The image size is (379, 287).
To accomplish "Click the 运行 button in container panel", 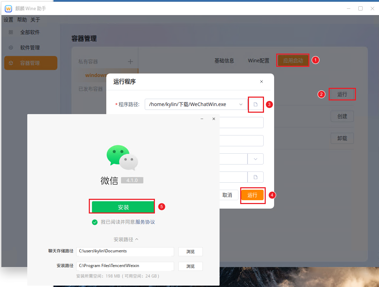I will pyautogui.click(x=342, y=94).
